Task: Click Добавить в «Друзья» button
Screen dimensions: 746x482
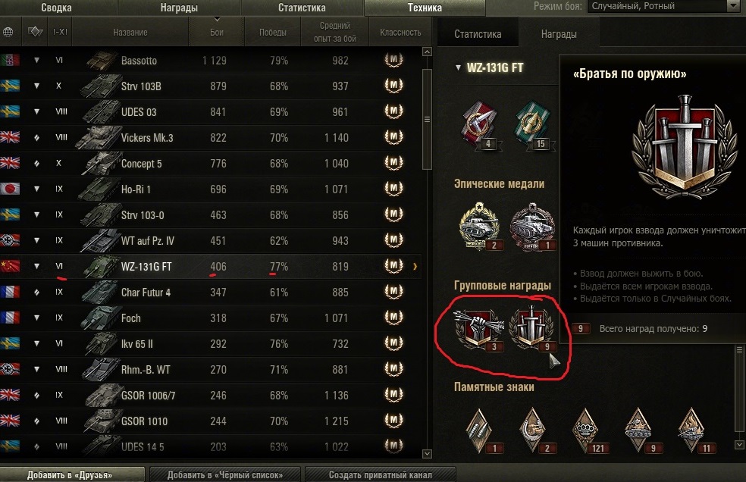Action: 70,474
